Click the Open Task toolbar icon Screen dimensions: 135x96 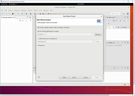click(51, 14)
